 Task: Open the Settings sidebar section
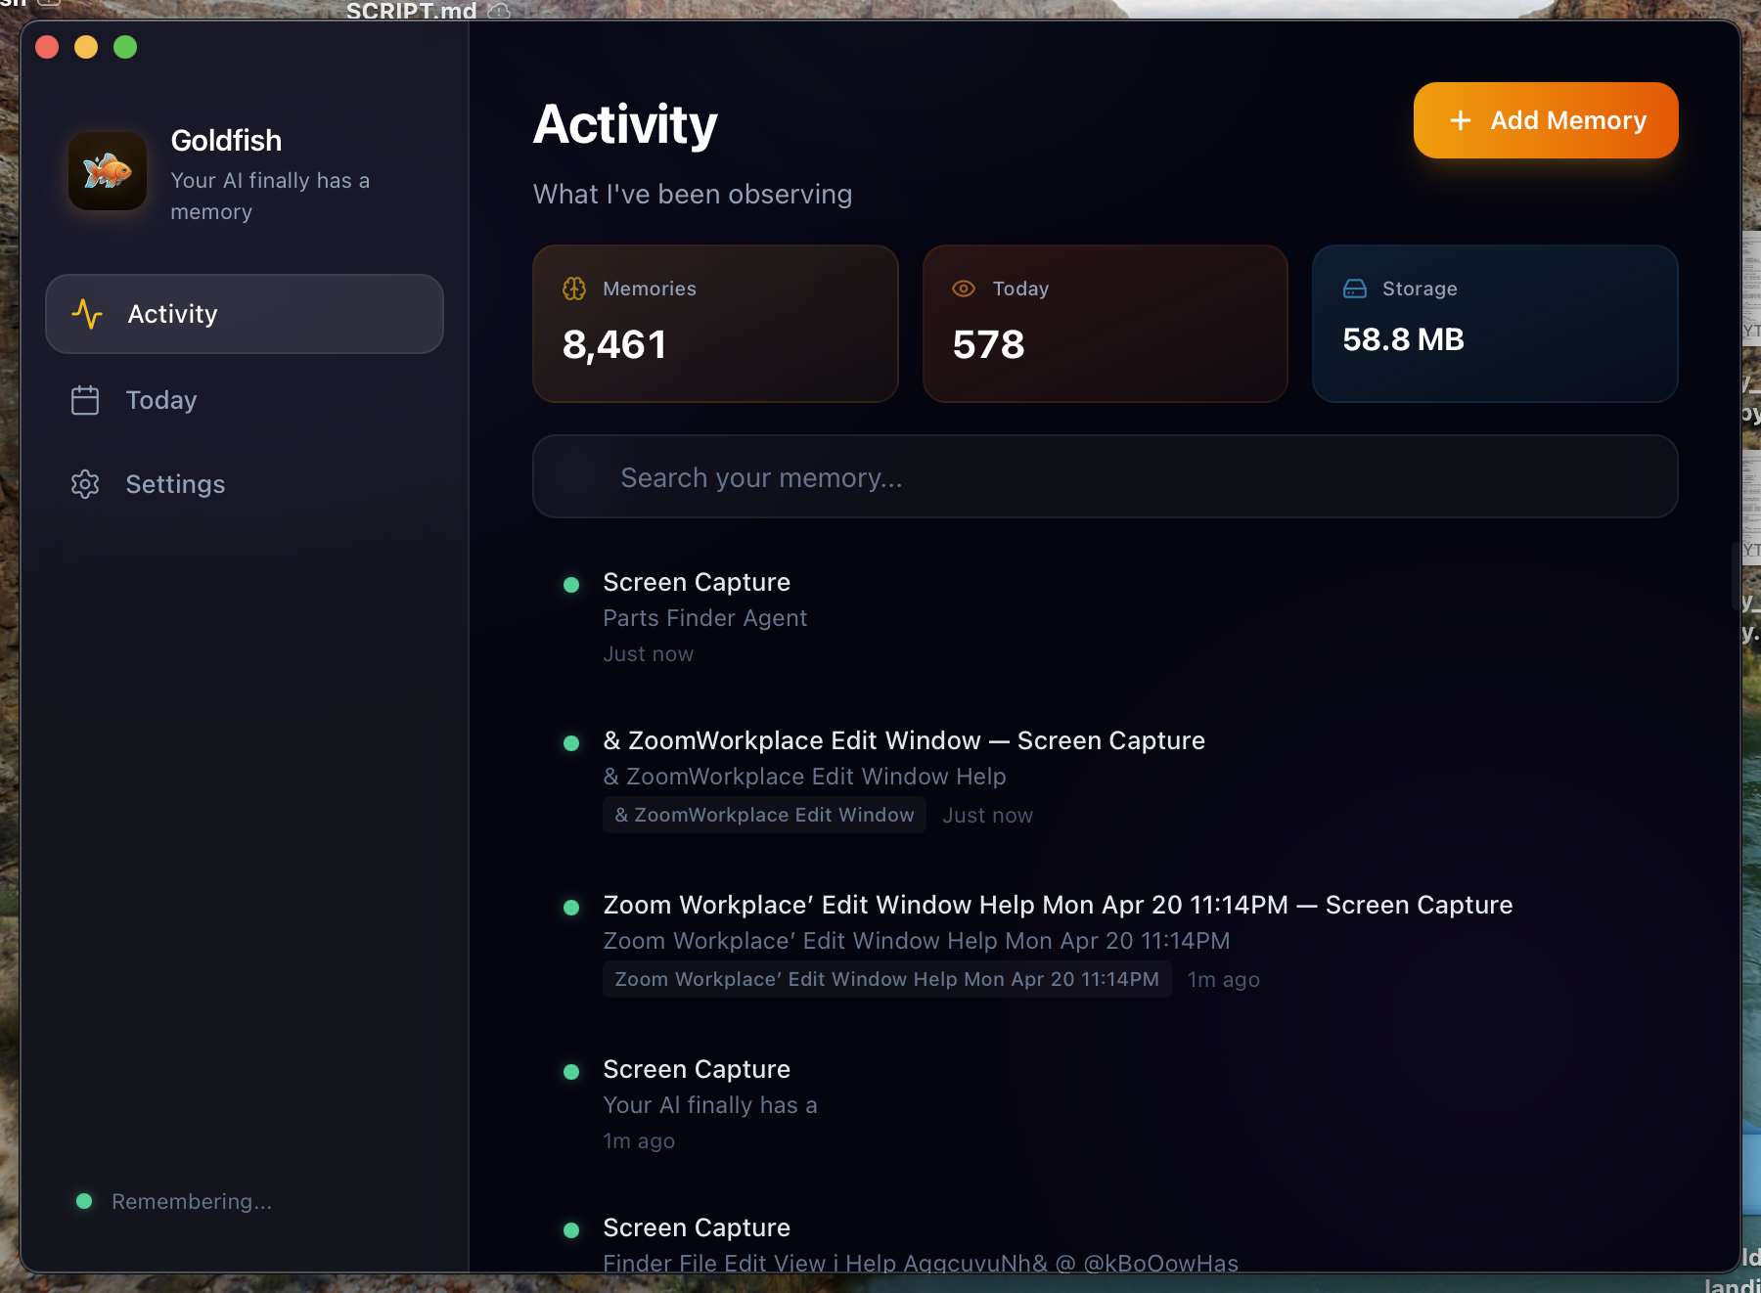[x=245, y=484]
